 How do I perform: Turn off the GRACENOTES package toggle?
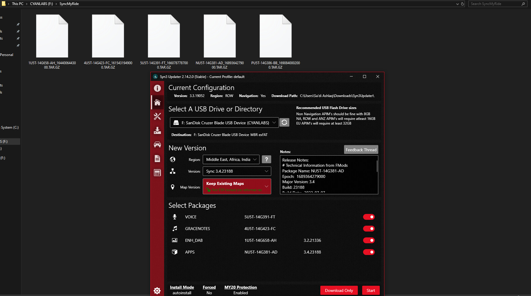[x=369, y=229]
